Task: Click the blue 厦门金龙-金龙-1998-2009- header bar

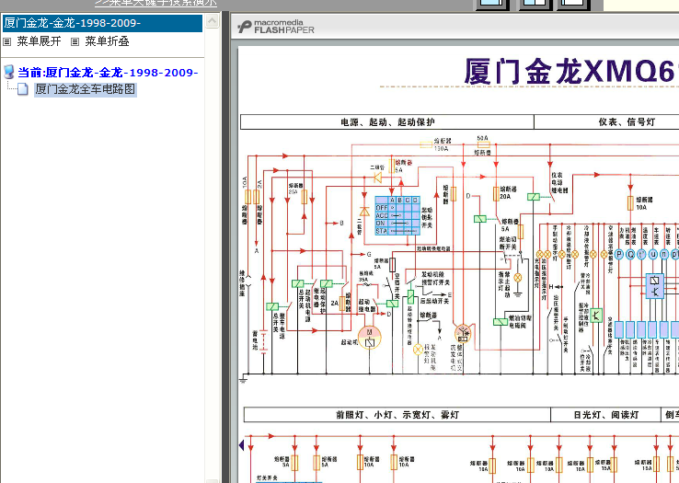Action: [x=103, y=23]
